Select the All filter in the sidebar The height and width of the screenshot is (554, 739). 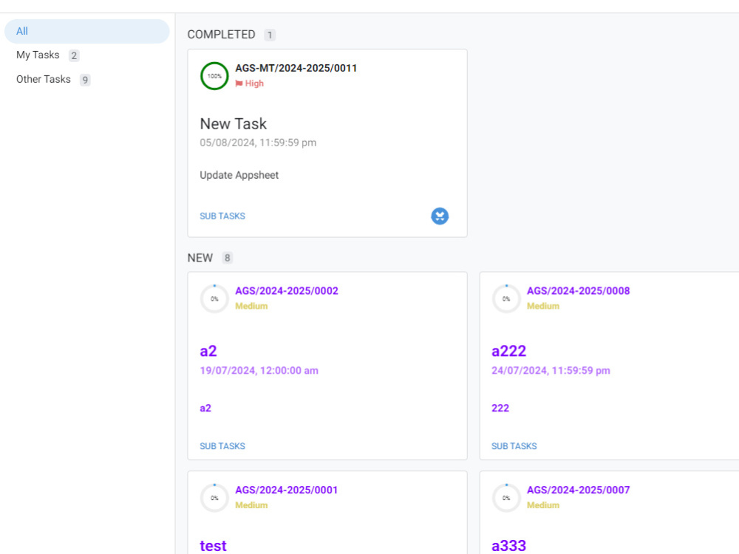21,31
